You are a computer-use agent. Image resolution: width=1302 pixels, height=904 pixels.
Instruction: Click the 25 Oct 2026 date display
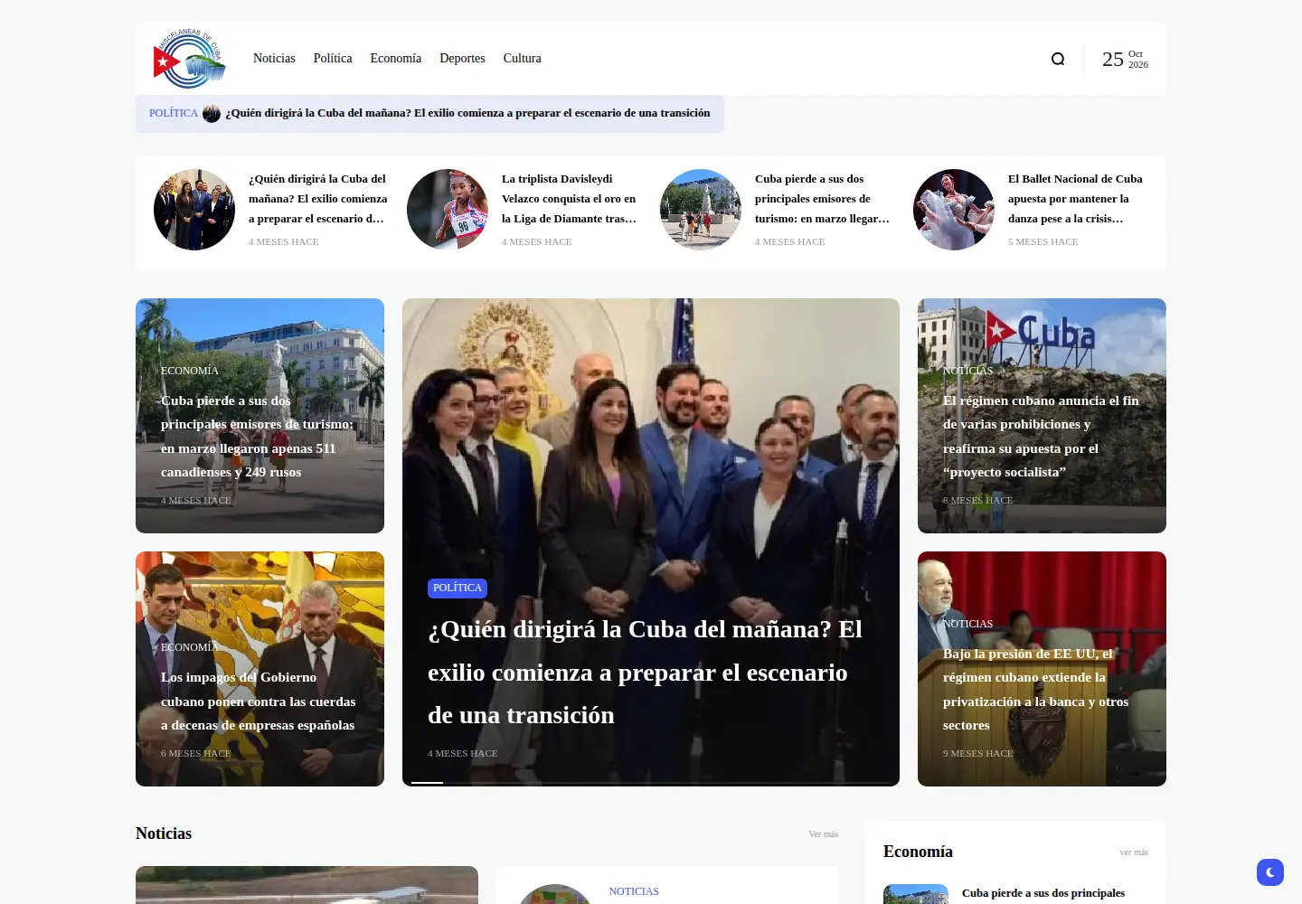click(x=1125, y=60)
